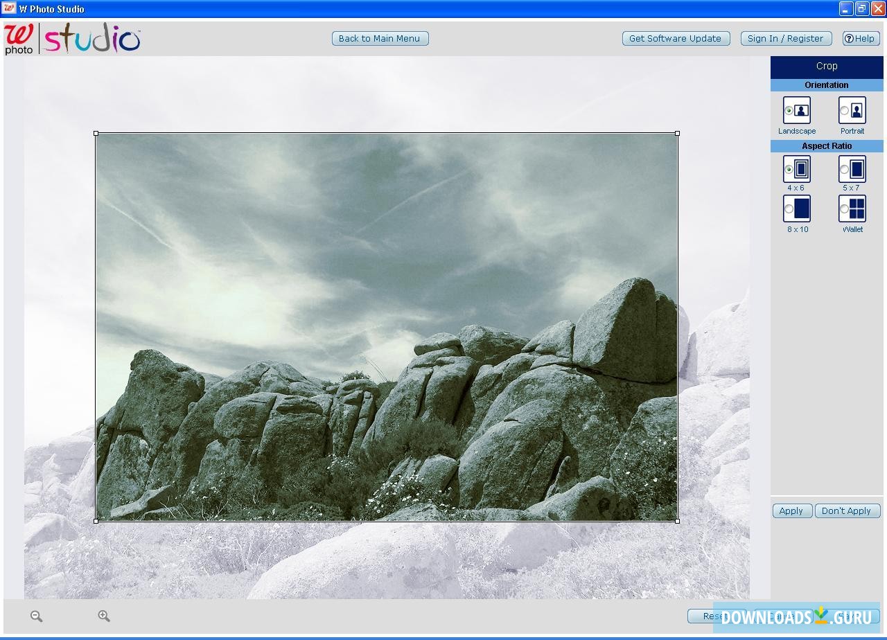
Task: Zoom out with the minus magnifier icon
Action: point(37,616)
